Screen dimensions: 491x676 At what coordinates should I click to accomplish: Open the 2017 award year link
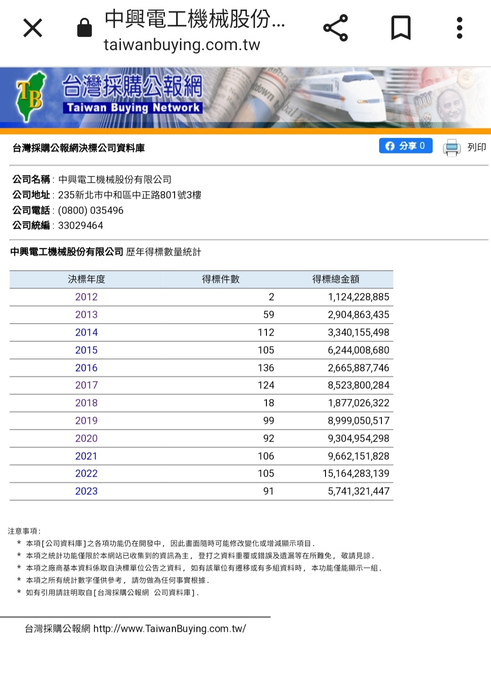point(86,385)
